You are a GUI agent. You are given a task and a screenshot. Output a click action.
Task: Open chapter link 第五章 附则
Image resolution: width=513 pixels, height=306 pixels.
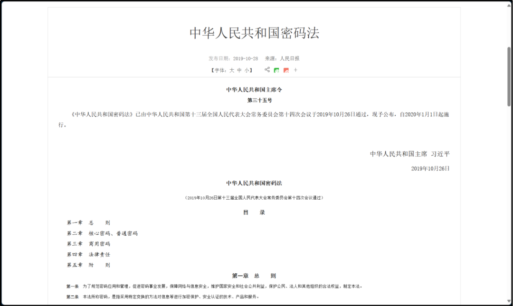coord(88,265)
